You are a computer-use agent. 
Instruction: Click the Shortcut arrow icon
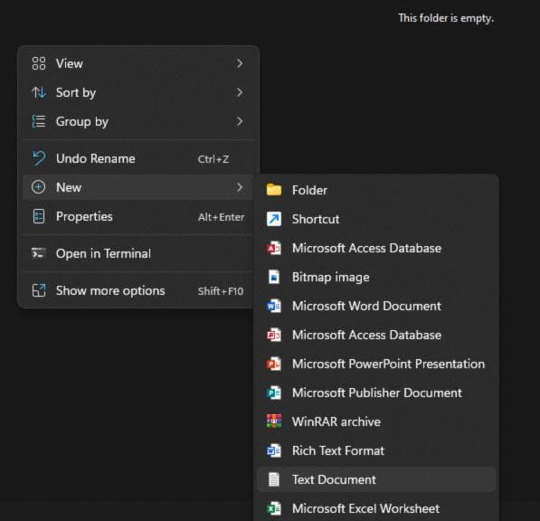coord(274,219)
